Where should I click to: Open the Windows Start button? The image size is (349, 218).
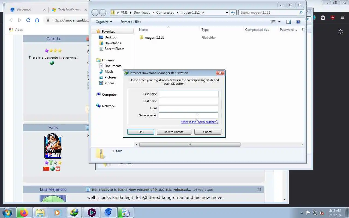[x=7, y=213]
